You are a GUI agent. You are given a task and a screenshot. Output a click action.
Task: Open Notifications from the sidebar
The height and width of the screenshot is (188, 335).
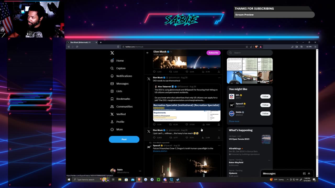coord(121,76)
